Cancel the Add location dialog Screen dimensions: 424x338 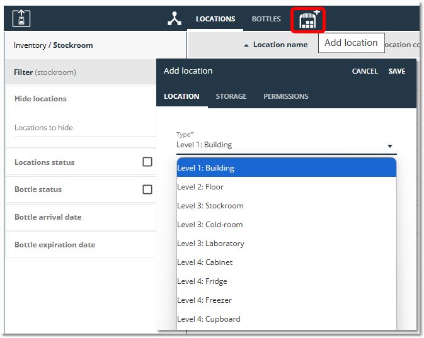pyautogui.click(x=365, y=71)
